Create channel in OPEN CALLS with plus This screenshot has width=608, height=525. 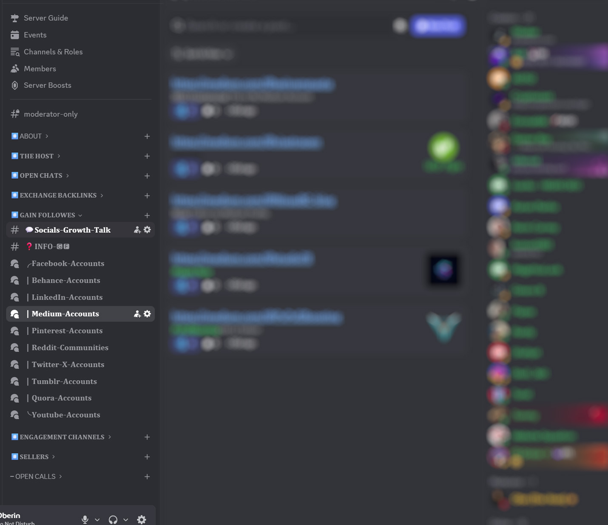tap(147, 477)
